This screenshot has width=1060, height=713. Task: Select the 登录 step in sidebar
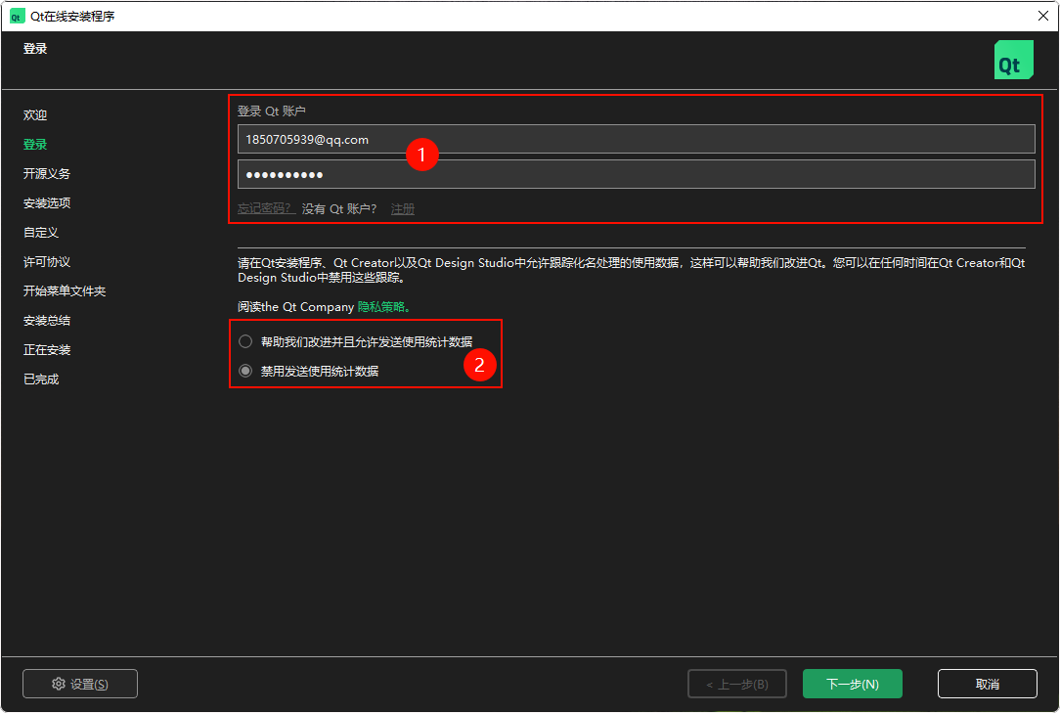[35, 144]
